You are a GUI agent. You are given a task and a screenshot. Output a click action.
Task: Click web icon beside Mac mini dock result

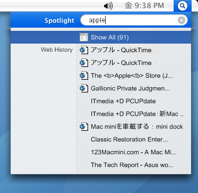point(84,127)
